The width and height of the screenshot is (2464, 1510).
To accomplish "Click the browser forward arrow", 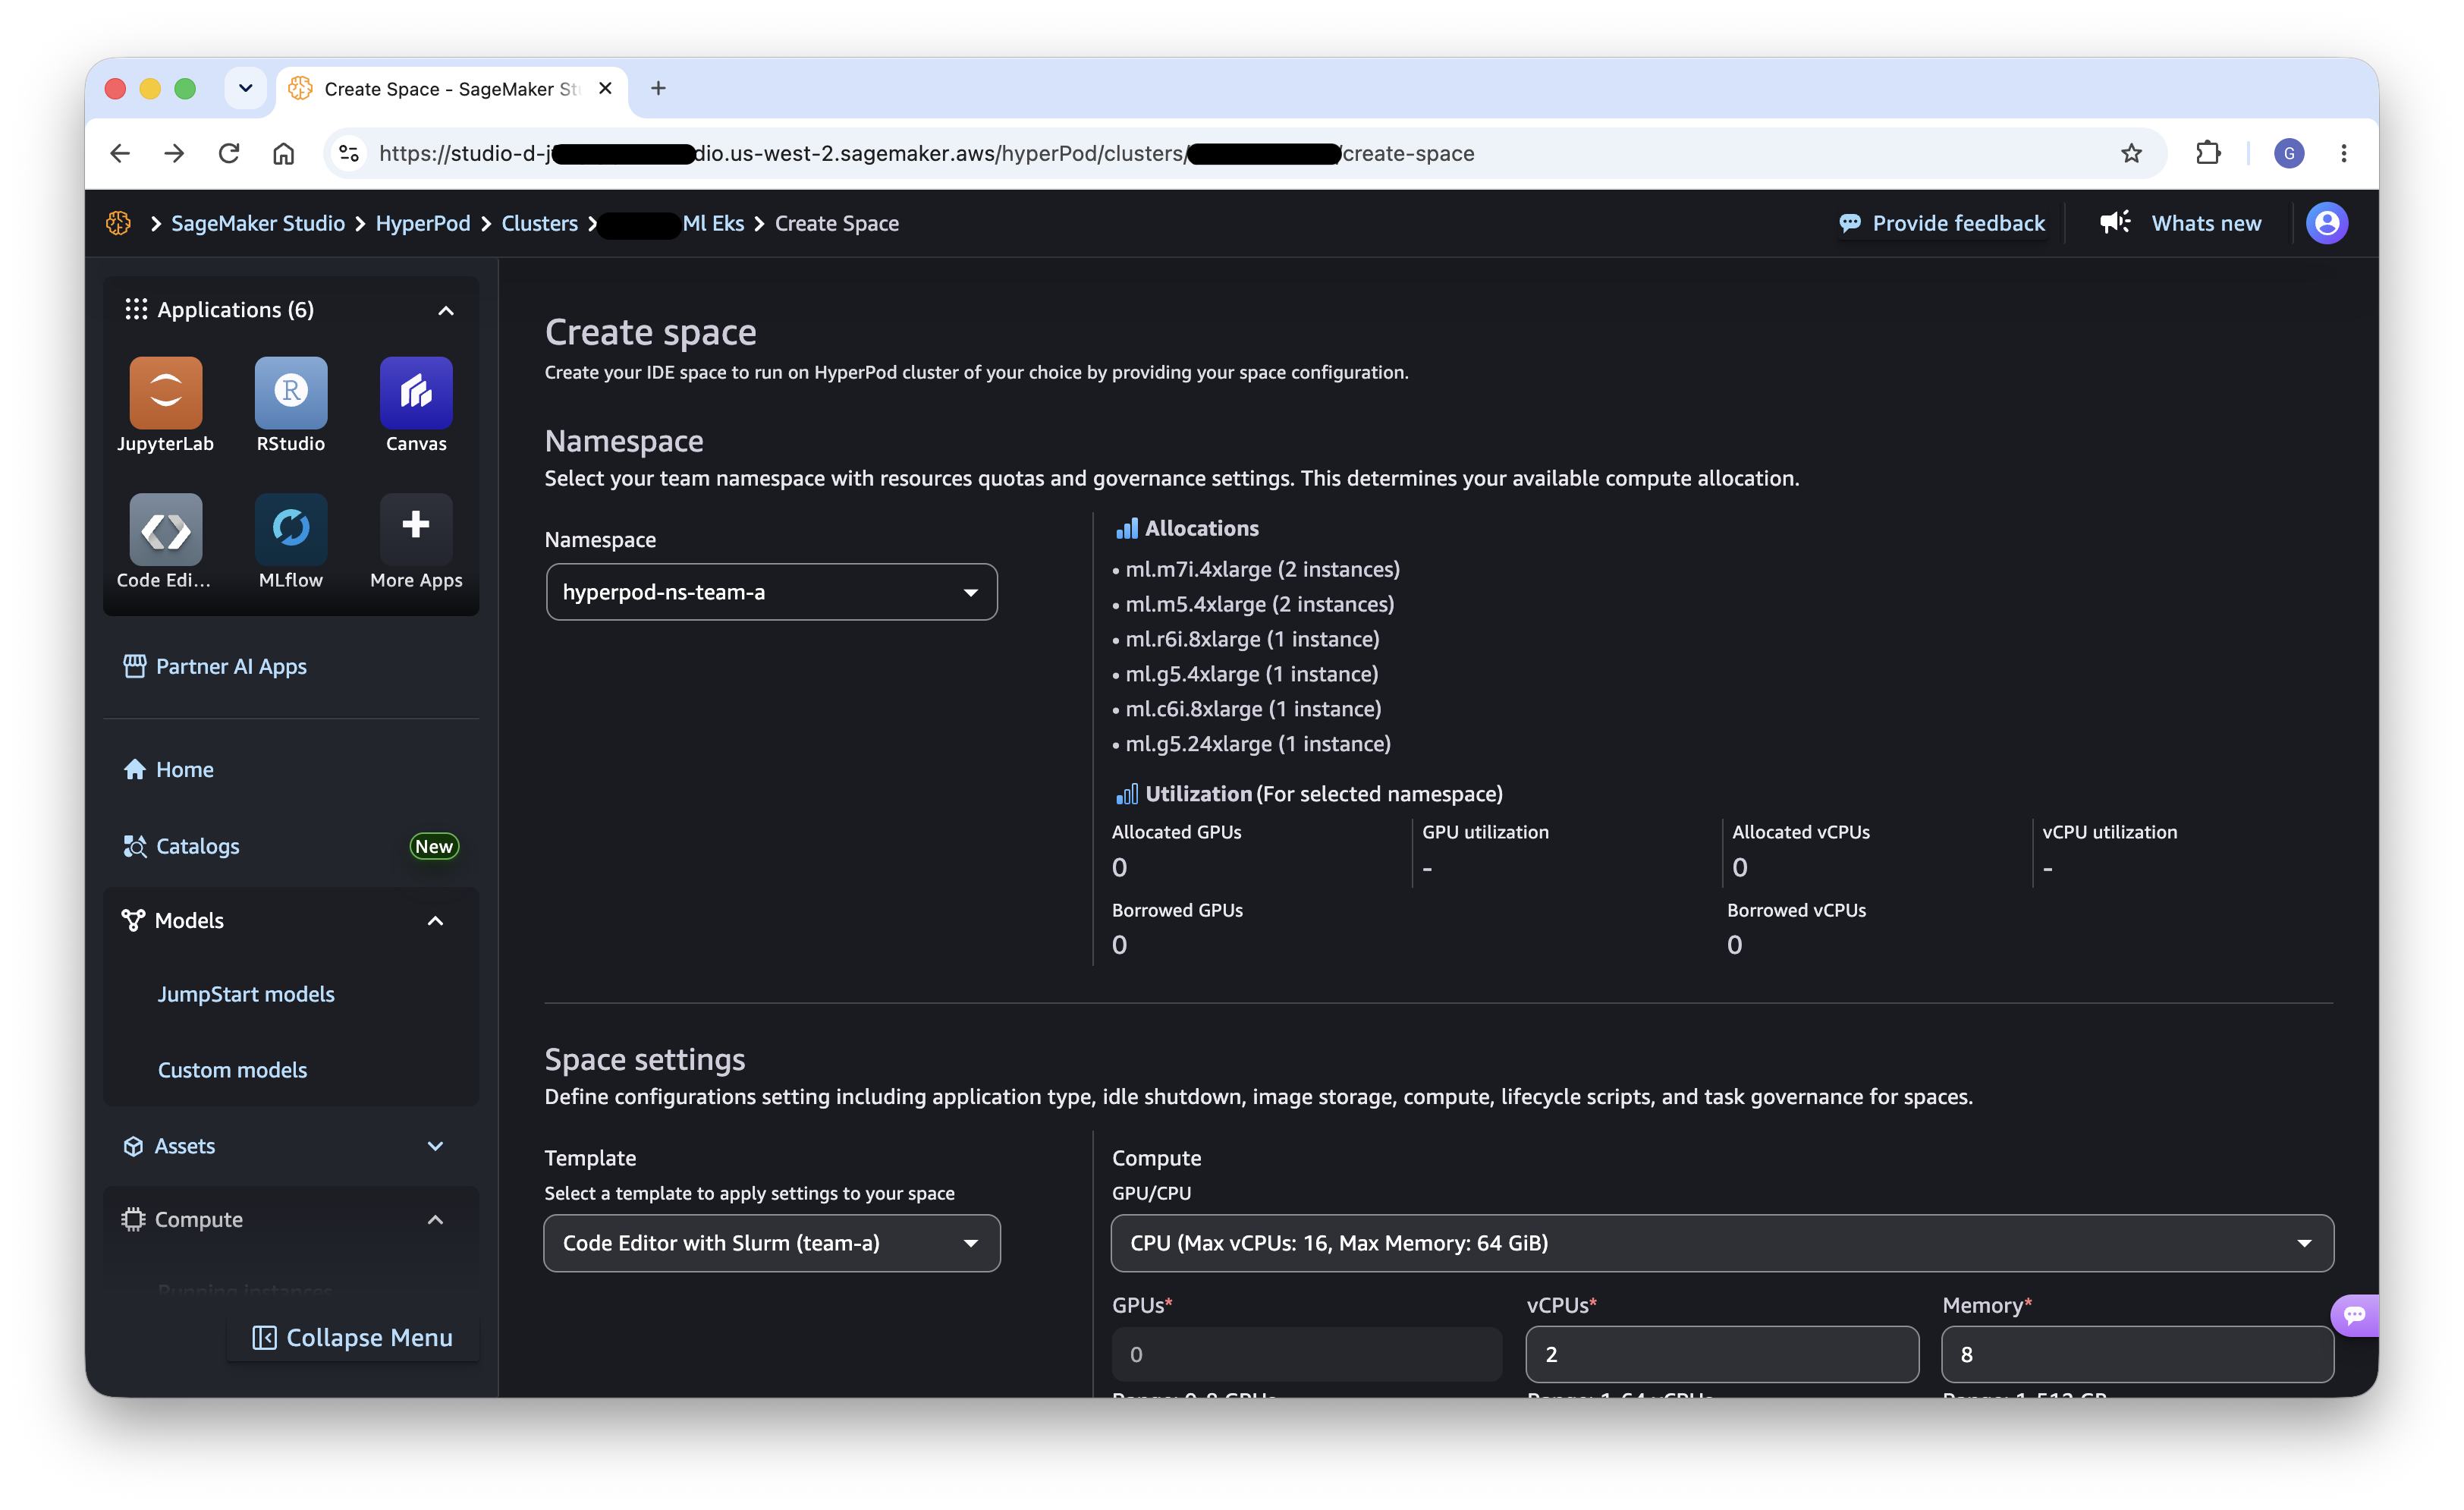I will click(174, 153).
